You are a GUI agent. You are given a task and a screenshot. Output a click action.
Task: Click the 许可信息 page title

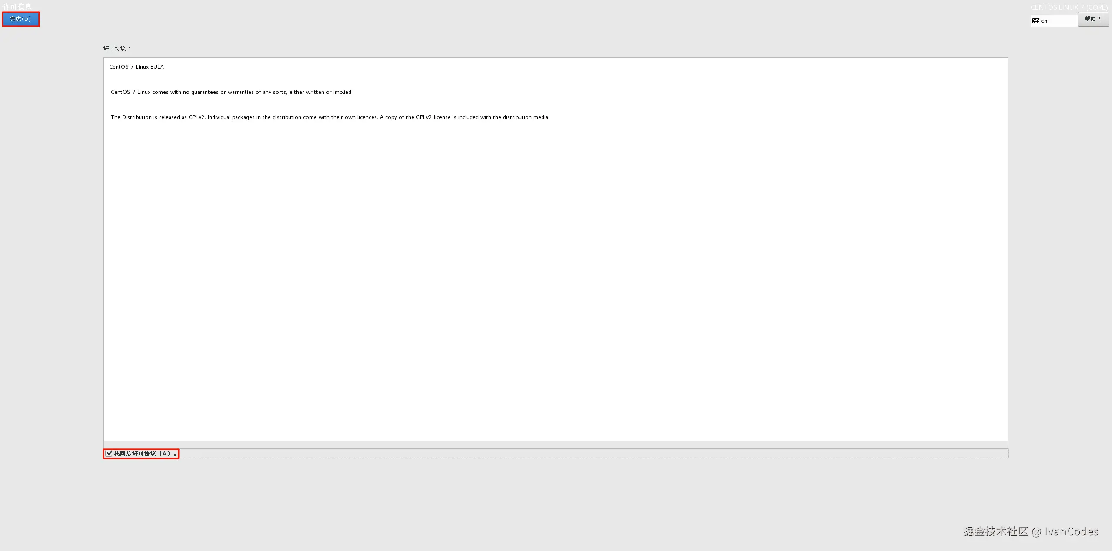tap(17, 7)
